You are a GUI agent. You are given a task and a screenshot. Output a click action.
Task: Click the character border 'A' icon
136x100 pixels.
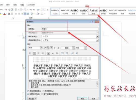[12, 10]
